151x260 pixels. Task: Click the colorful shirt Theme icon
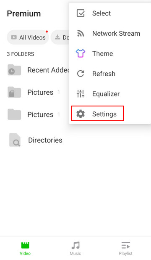pos(81,53)
